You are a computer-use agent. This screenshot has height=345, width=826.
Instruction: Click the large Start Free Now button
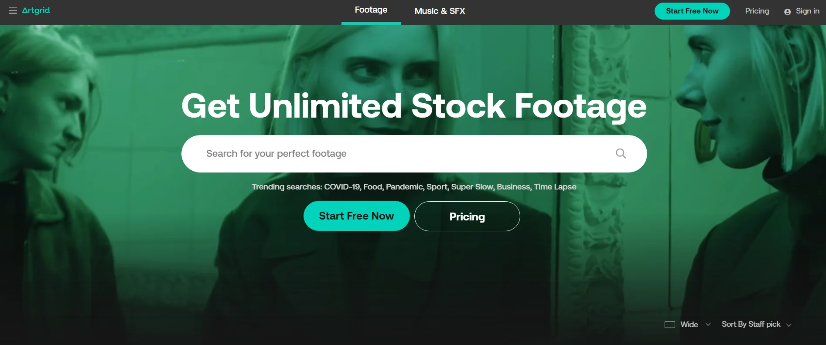[356, 216]
